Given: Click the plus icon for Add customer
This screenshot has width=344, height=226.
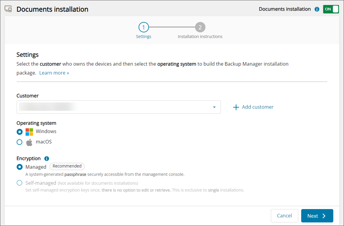Looking at the screenshot, I should [236, 107].
